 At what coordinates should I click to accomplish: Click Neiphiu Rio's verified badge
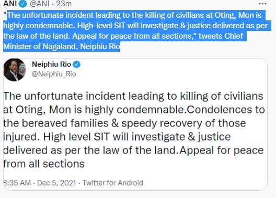pos(76,65)
